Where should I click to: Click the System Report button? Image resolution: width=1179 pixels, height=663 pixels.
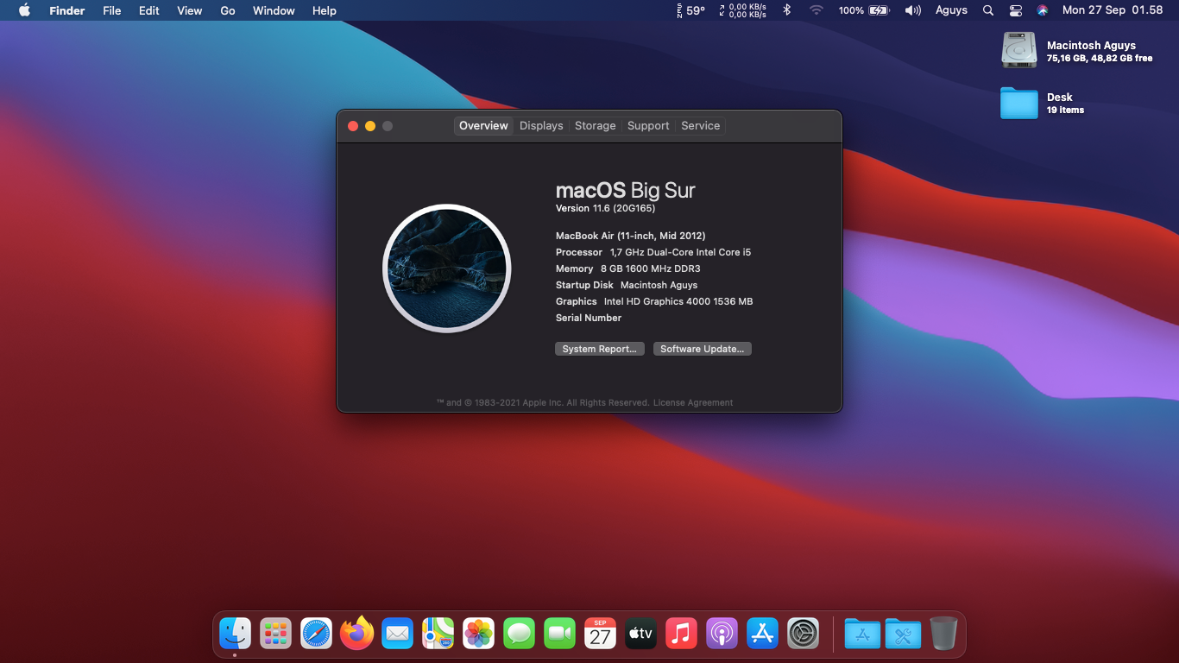(599, 349)
